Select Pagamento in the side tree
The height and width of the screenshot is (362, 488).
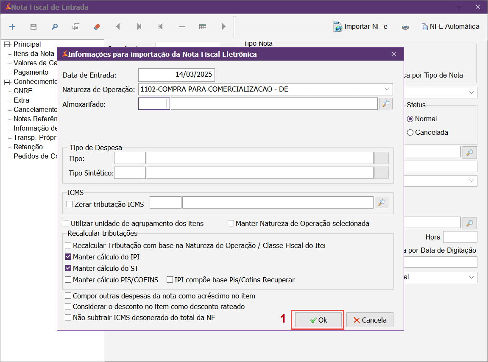(31, 72)
